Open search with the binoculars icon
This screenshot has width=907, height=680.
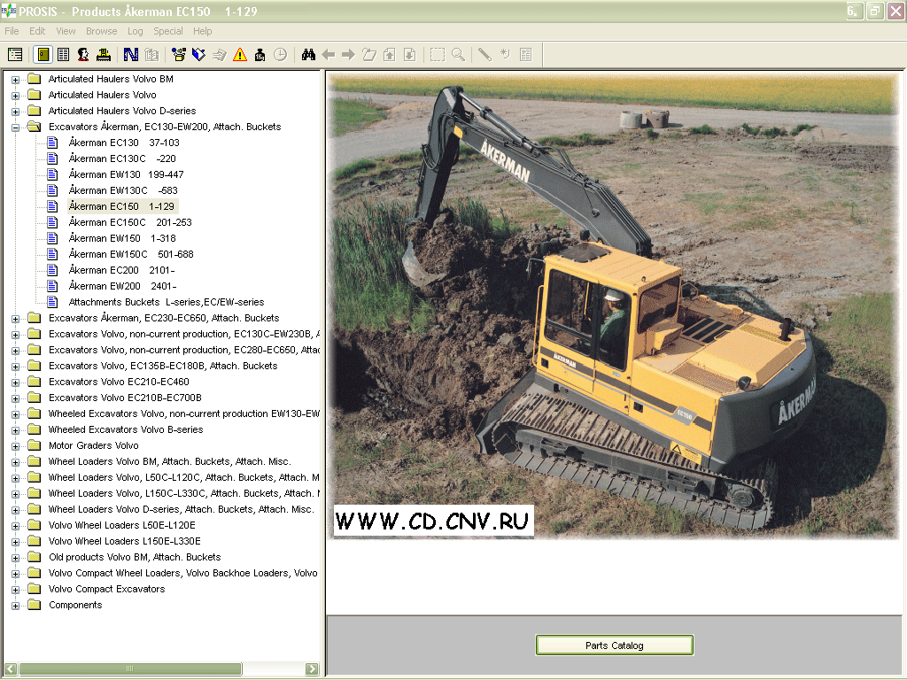click(x=308, y=54)
